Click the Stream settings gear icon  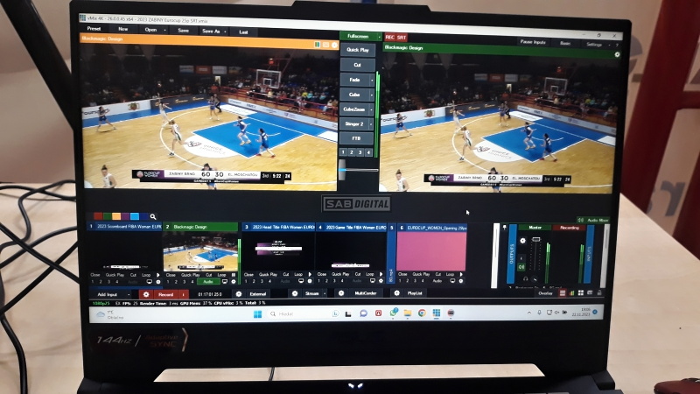(293, 294)
